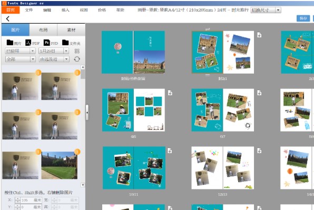Open the 全部 filter dropdown

coord(20,59)
